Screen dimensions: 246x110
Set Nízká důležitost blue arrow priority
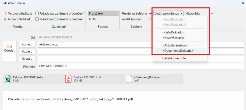click(5, 19)
